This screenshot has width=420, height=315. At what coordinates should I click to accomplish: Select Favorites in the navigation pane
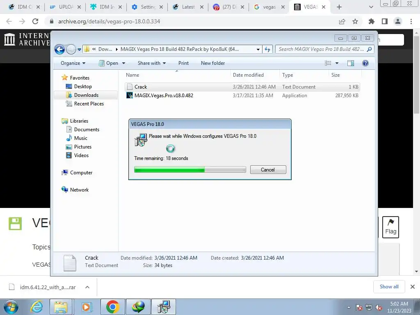(x=80, y=78)
